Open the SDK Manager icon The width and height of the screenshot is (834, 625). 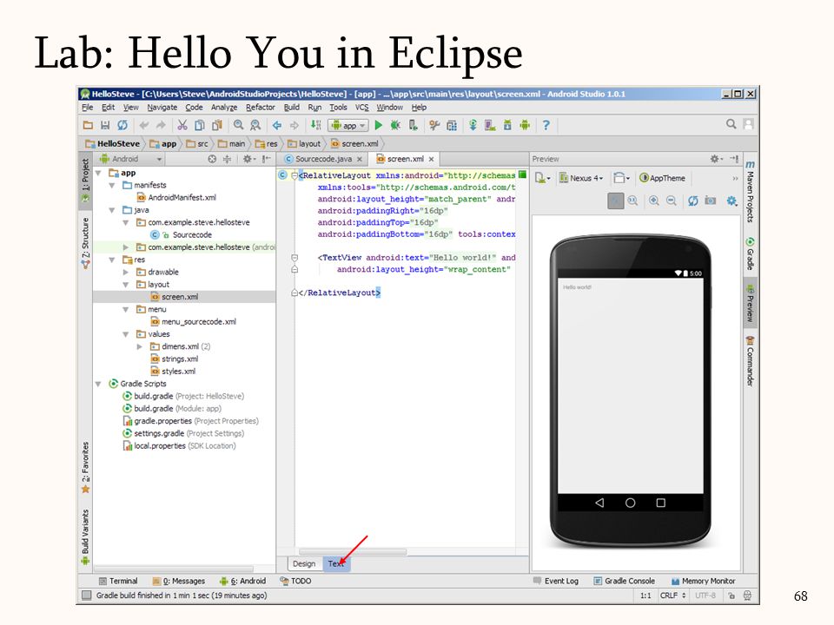coord(507,125)
